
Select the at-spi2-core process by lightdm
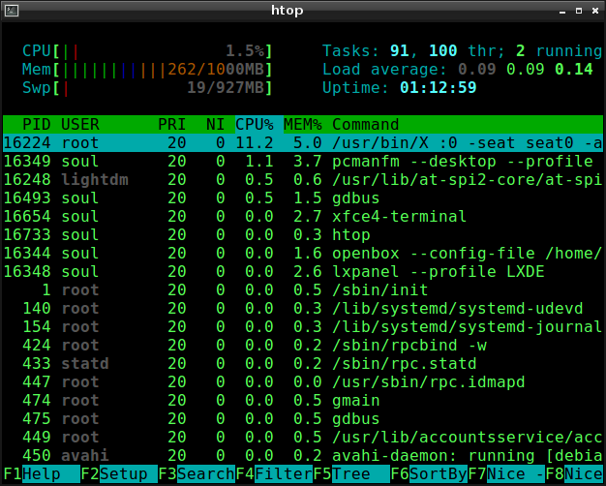click(303, 180)
